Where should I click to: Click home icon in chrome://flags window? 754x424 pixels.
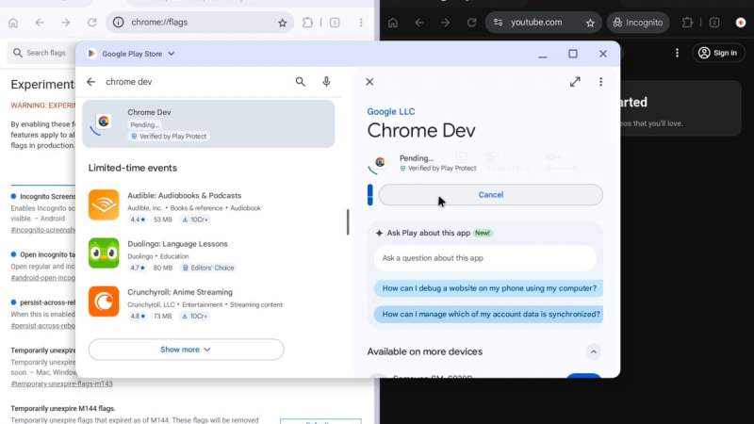tap(13, 23)
